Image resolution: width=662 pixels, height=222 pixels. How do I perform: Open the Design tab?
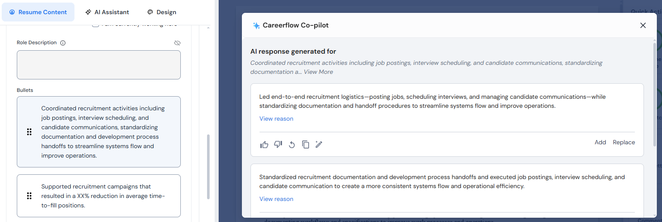(161, 12)
